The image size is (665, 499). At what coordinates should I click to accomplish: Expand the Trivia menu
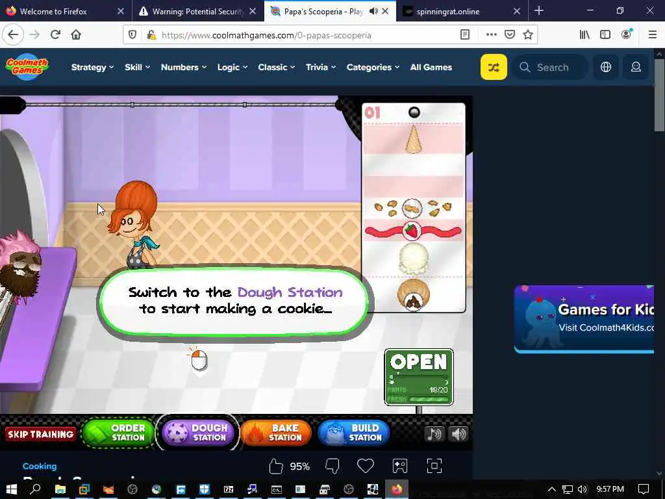(321, 67)
